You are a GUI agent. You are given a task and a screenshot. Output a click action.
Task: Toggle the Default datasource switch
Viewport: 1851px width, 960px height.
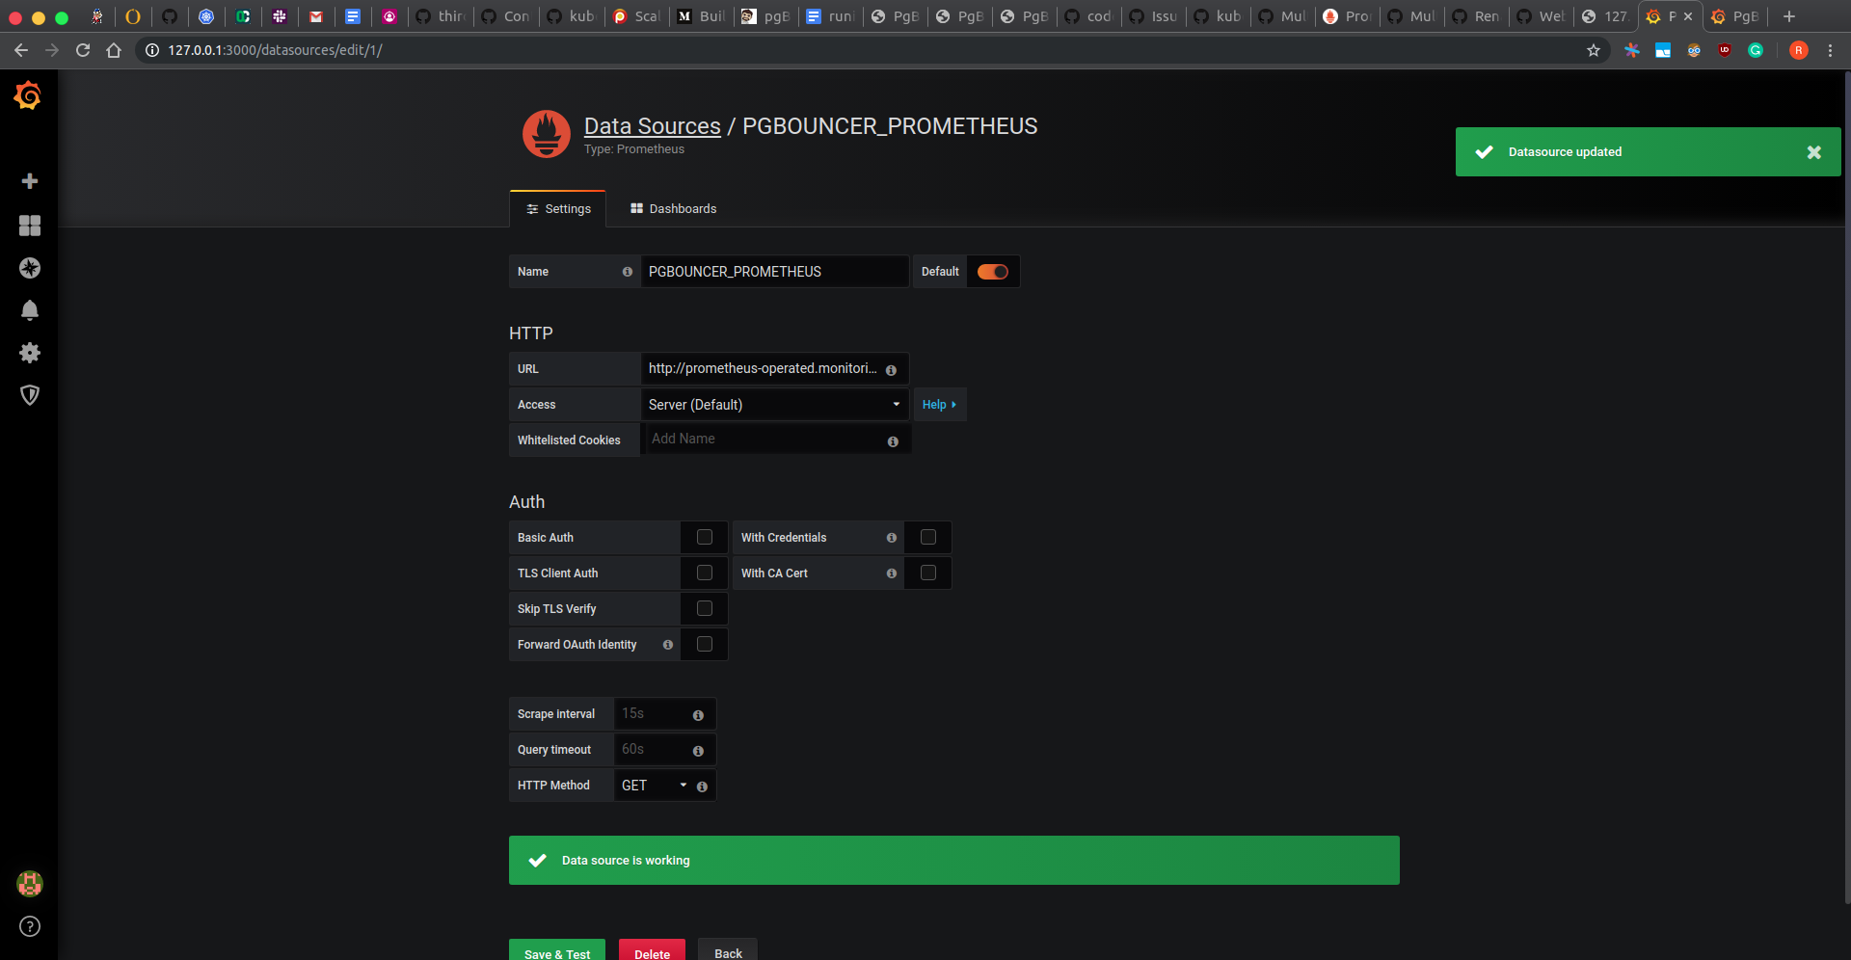pos(993,272)
